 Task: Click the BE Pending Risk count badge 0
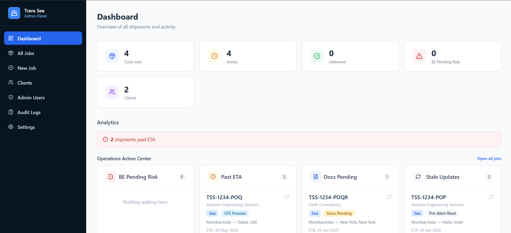(182, 177)
